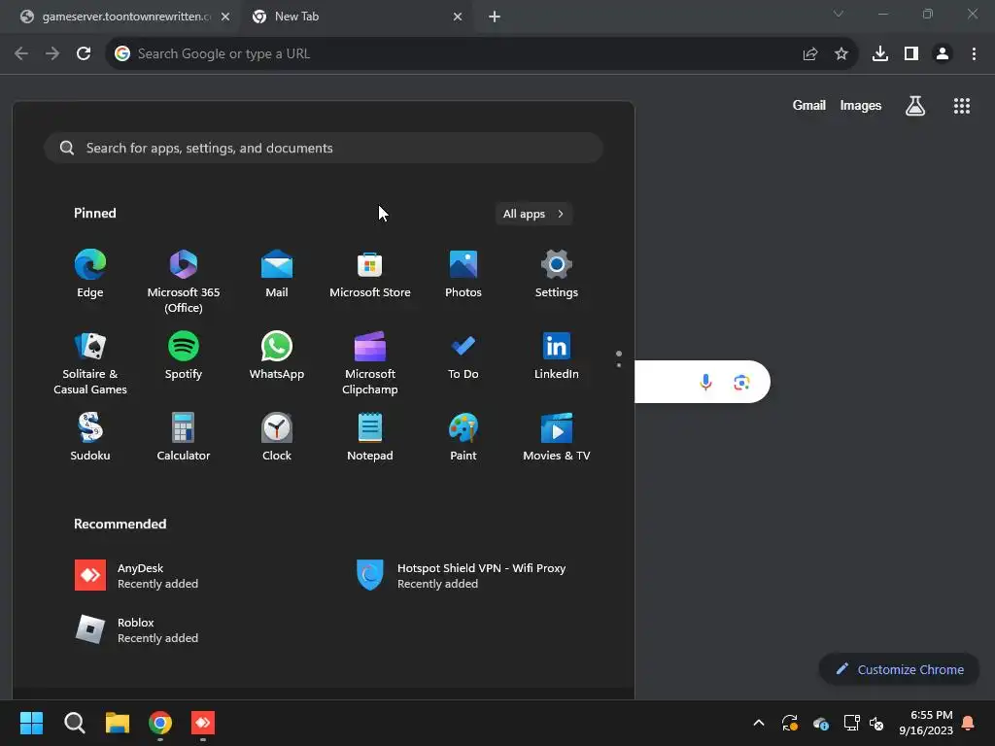
Task: Reload the current Chrome page
Action: click(84, 53)
